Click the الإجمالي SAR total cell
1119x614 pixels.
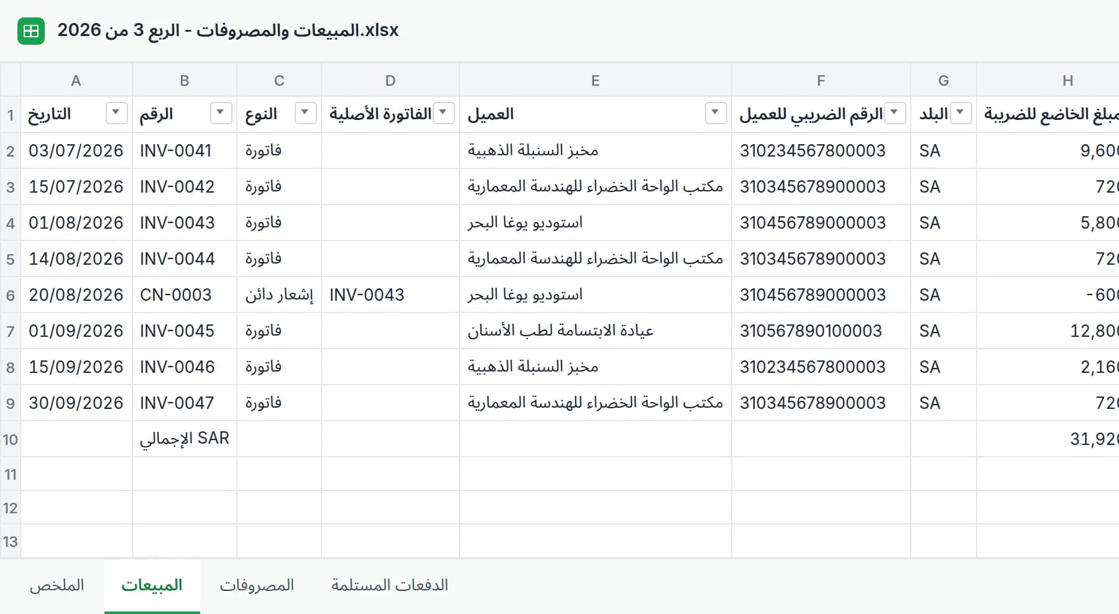click(x=185, y=439)
